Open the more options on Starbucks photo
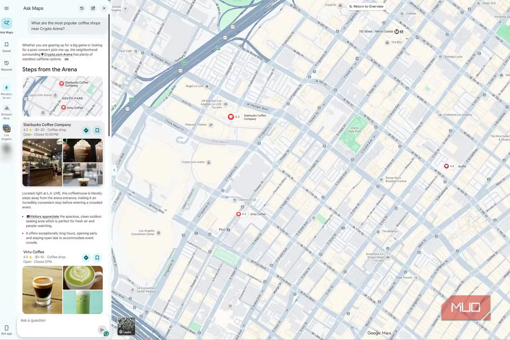The image size is (510, 340). point(98,158)
